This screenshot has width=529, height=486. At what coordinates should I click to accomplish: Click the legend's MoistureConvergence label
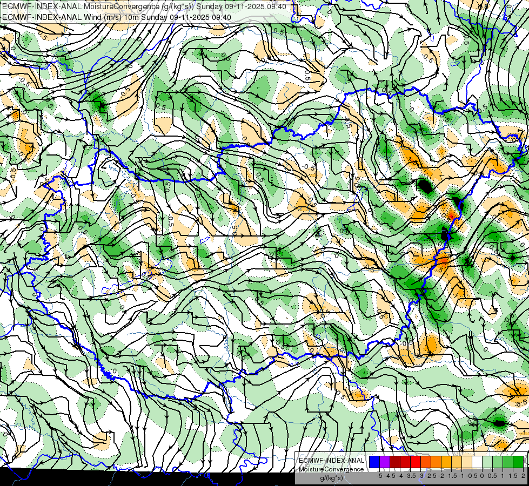pos(331,469)
